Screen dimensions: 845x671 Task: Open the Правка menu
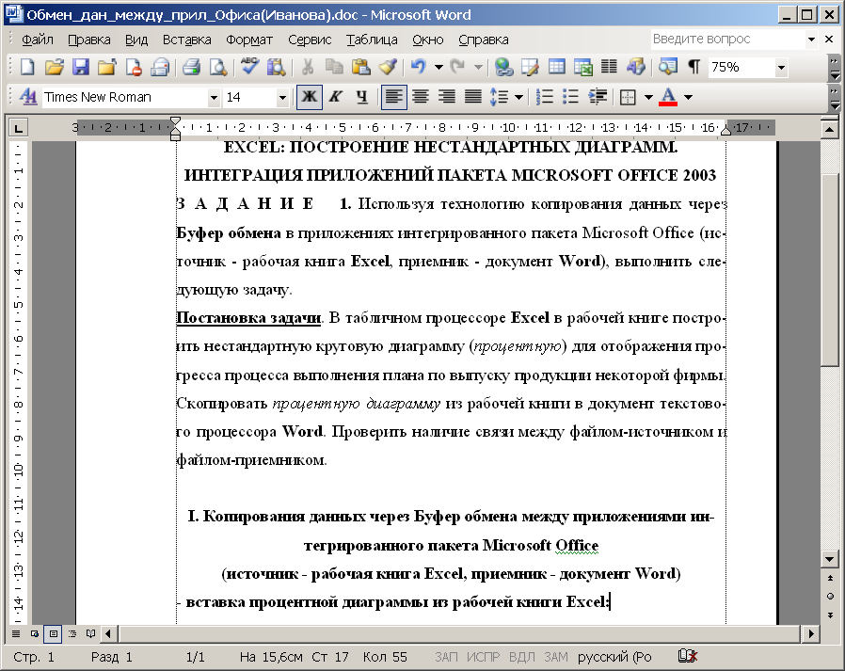[88, 40]
